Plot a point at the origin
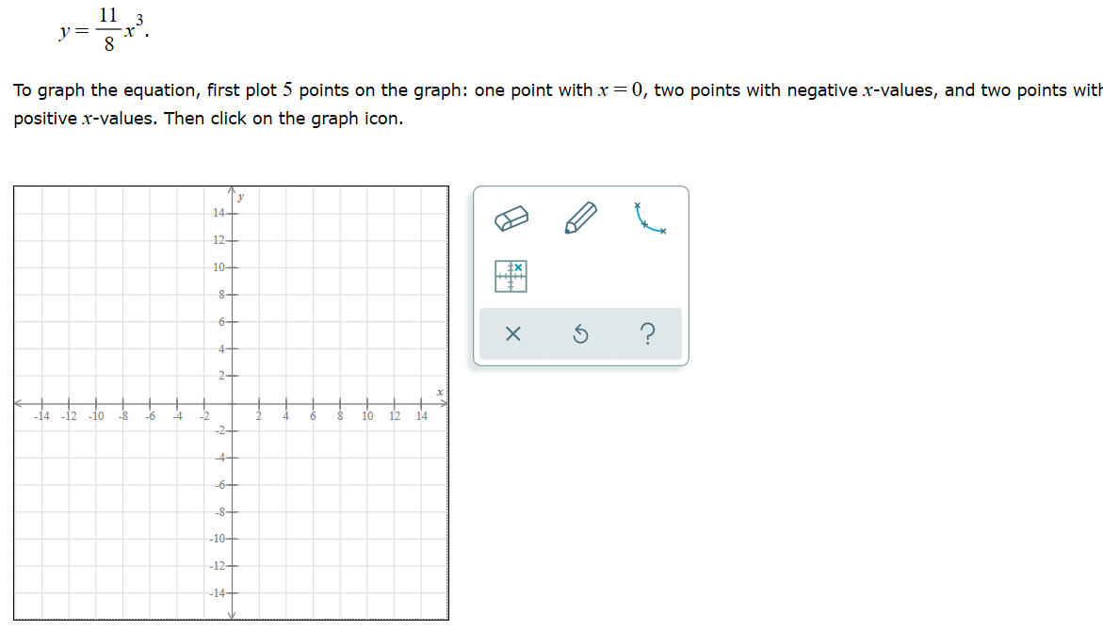 coord(233,405)
